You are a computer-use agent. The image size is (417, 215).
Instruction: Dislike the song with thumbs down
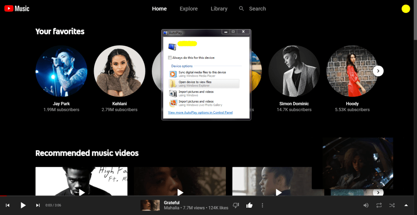[x=236, y=205]
